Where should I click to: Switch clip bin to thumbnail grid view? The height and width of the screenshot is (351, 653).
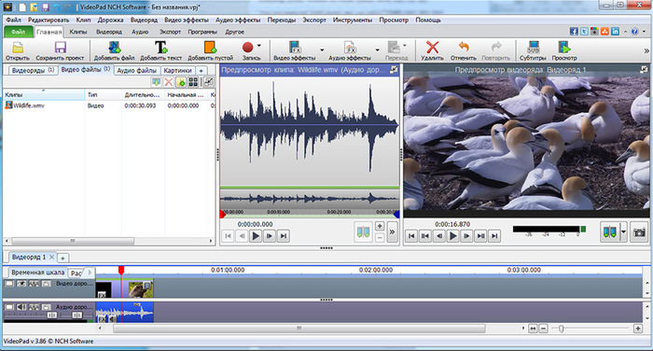click(193, 82)
